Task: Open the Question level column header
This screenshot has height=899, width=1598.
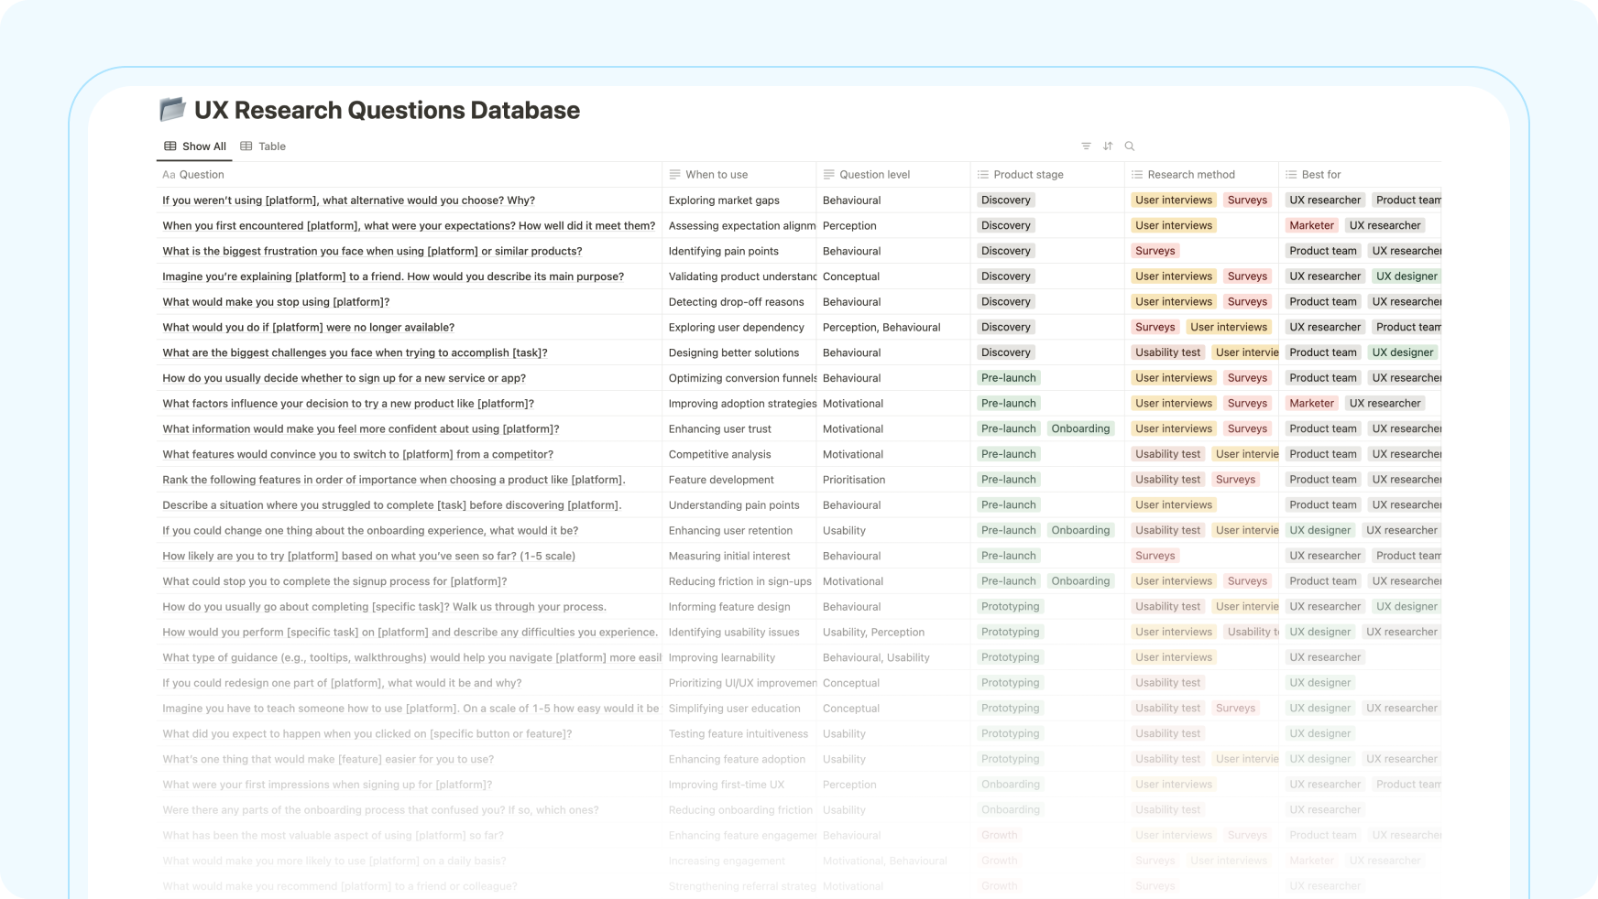Action: (x=874, y=175)
